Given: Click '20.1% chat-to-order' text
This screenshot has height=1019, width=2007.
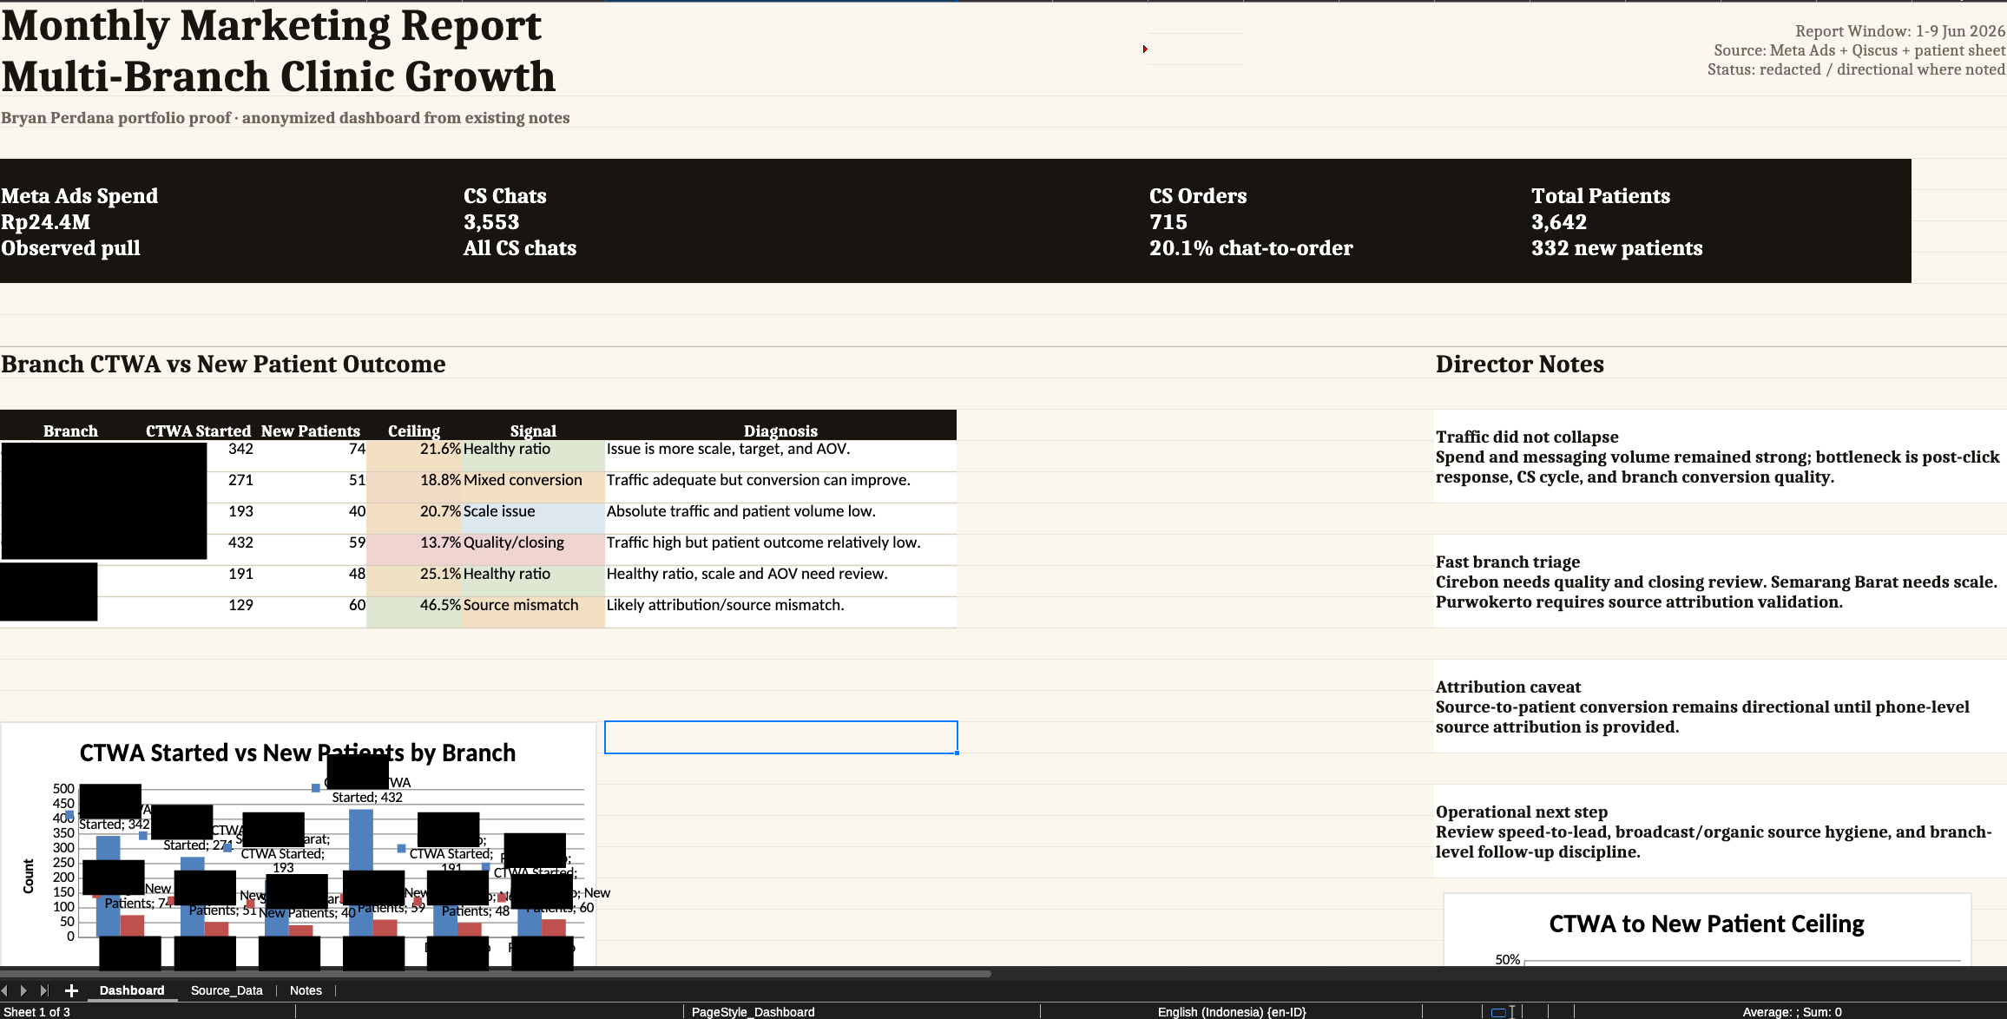Looking at the screenshot, I should click(1251, 248).
